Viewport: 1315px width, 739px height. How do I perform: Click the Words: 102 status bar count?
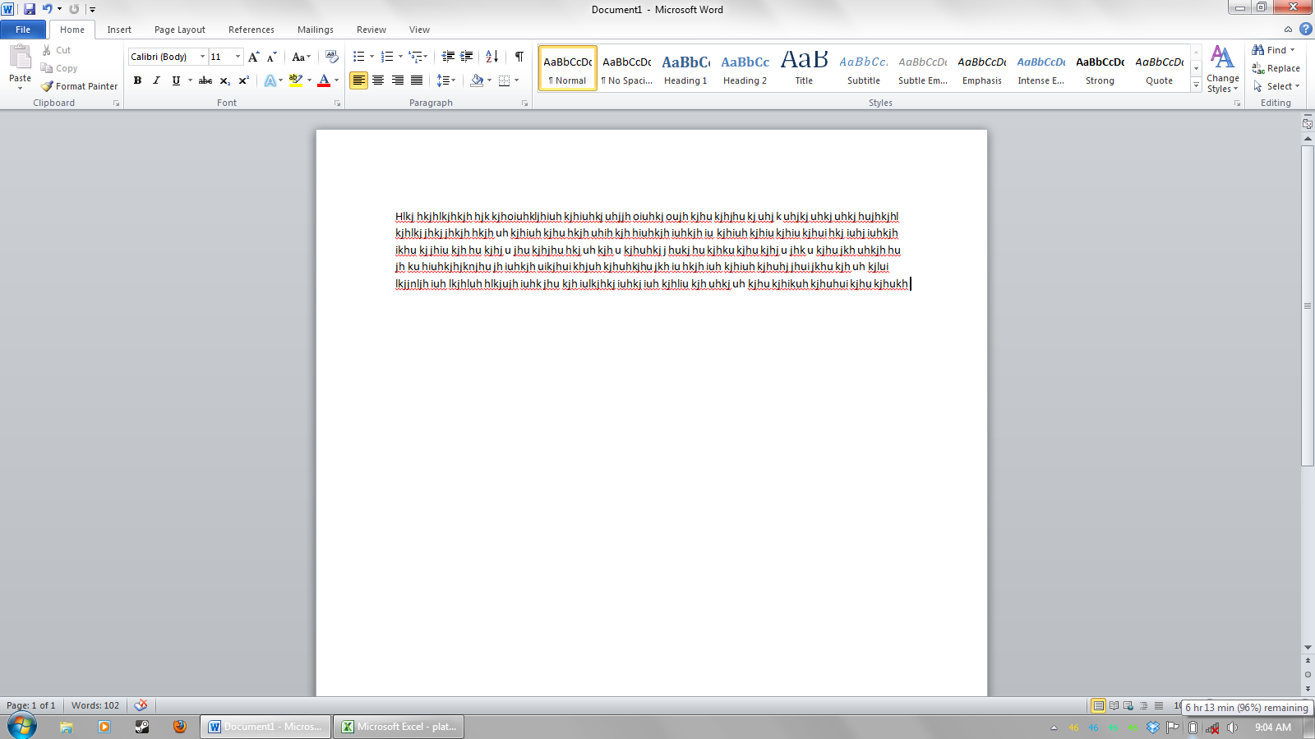(95, 705)
